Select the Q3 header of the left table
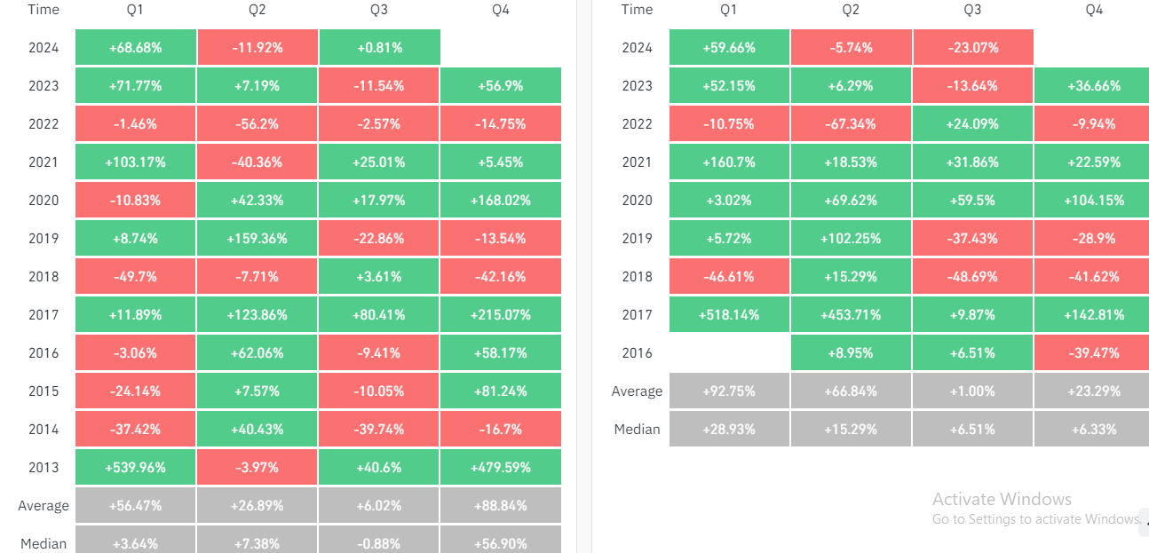 379,10
